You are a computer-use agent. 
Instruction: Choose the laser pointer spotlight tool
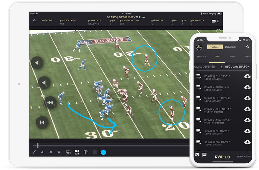click(x=59, y=152)
